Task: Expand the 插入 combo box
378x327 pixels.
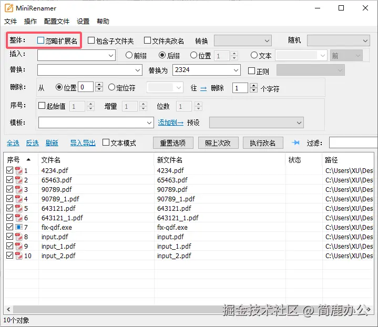Action: click(x=110, y=56)
